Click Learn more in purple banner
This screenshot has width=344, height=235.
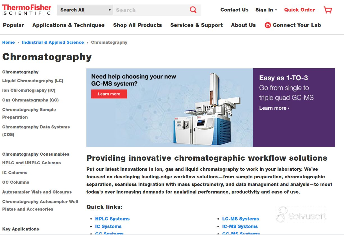tap(274, 108)
